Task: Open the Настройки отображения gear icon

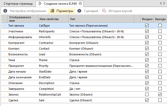Action: click(5, 11)
